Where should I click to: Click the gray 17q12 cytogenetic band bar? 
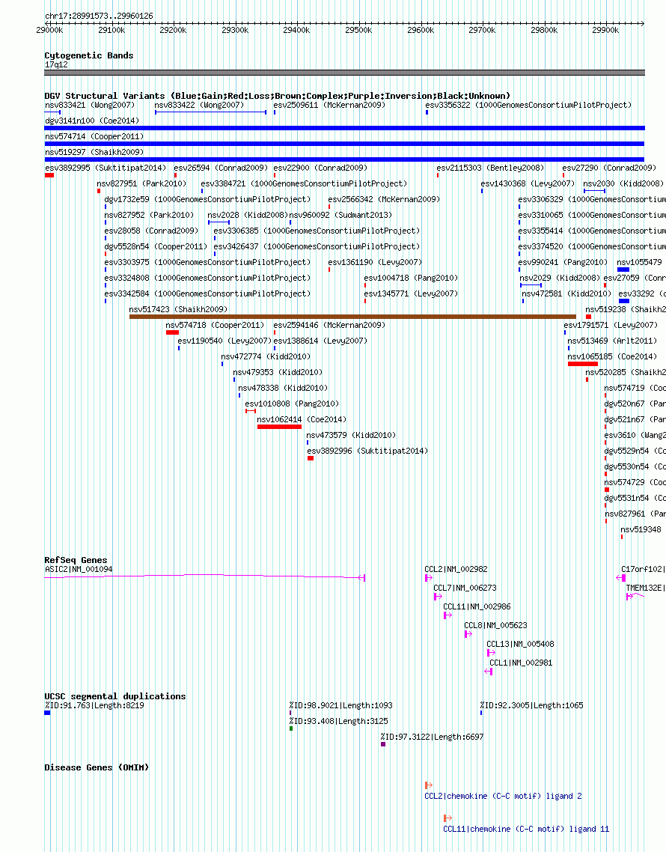point(344,73)
